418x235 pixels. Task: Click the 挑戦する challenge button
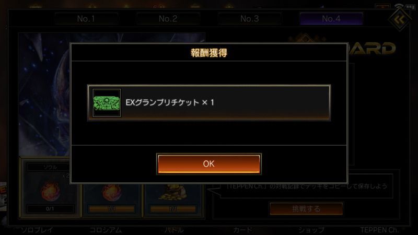point(306,208)
